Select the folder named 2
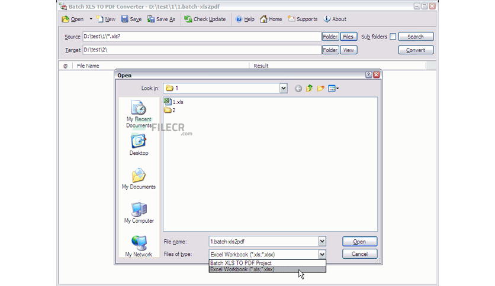Image resolution: width=495 pixels, height=286 pixels. (170, 110)
